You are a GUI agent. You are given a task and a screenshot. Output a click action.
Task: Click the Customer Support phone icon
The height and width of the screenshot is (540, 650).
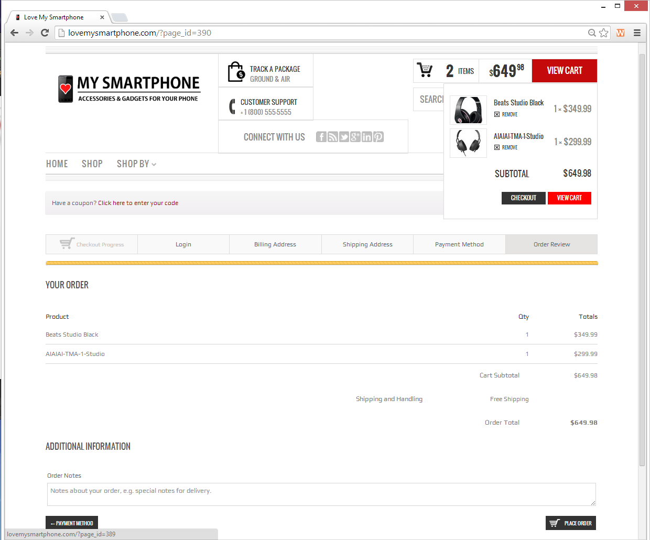pos(232,106)
